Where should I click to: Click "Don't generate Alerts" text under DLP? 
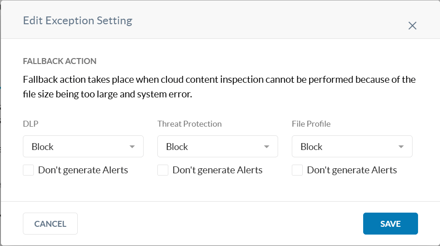point(83,171)
